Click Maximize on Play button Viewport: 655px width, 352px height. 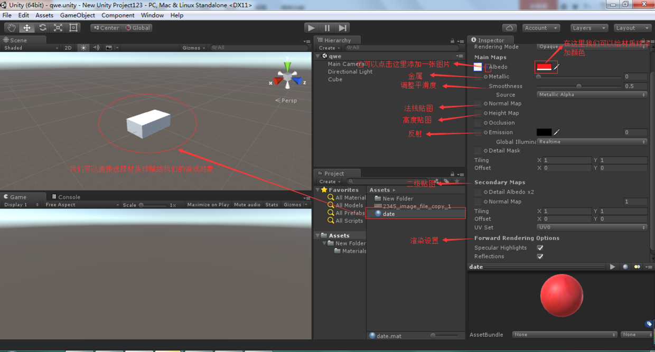(208, 205)
